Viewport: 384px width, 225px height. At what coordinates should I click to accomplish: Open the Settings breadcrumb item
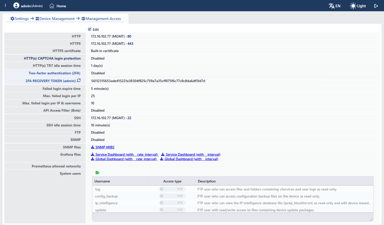(20, 19)
